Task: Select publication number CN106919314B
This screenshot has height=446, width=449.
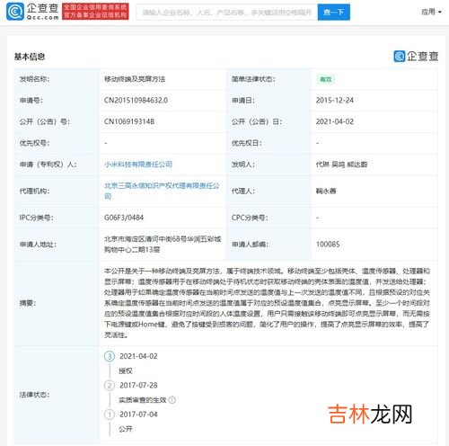Action: 129,121
